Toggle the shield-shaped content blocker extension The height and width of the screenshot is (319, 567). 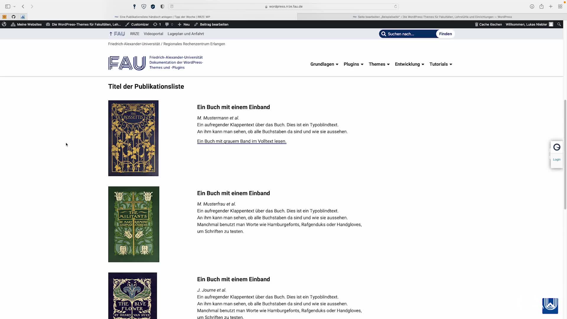coord(144,6)
